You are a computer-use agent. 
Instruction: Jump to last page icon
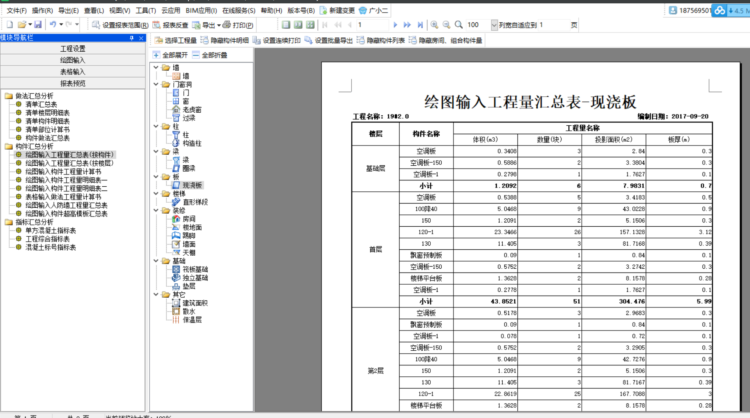pyautogui.click(x=420, y=25)
